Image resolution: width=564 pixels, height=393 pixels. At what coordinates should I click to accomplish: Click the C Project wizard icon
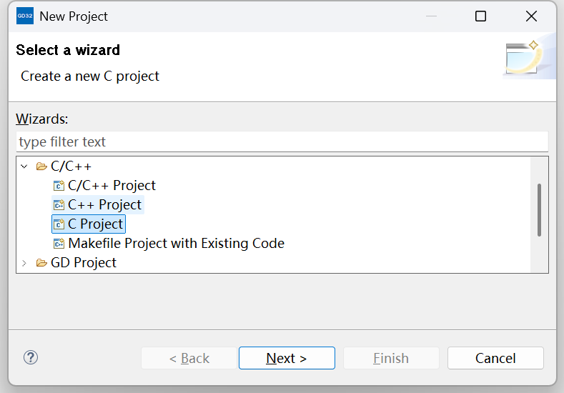coord(59,224)
